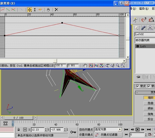Click the Zoom Vertically icon
The width and height of the screenshot is (155, 138).
pos(112,66)
